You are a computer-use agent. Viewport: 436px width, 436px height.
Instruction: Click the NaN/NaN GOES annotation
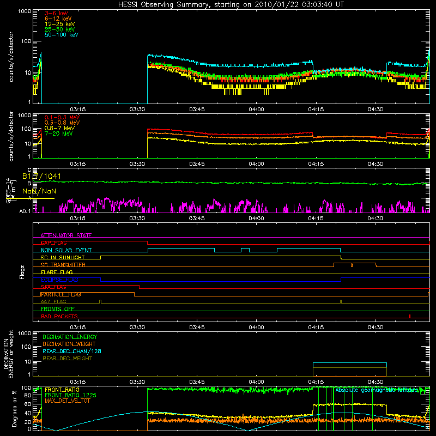point(39,191)
